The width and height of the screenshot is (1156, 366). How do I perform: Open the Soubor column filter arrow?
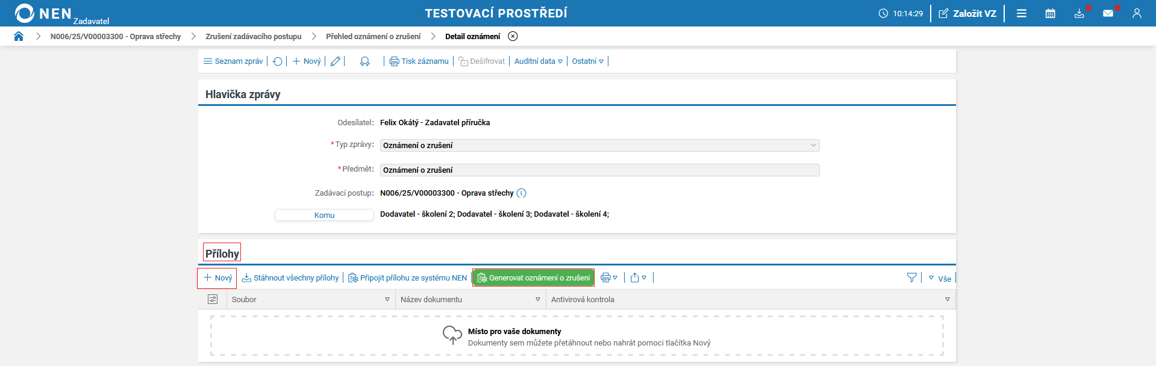387,299
